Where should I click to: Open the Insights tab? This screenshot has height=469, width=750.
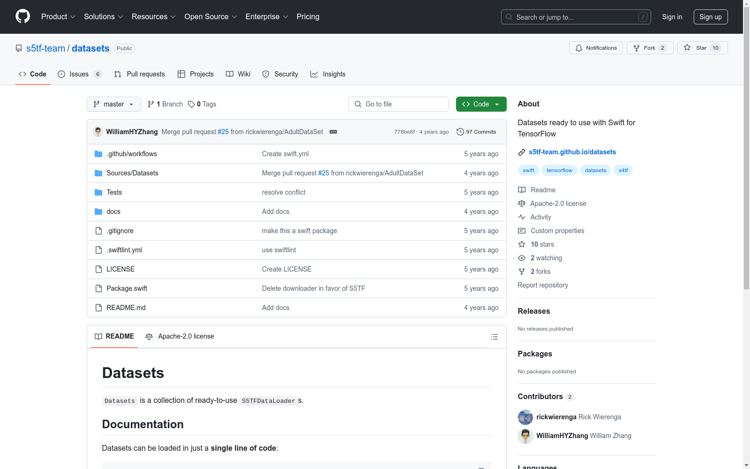(x=328, y=74)
